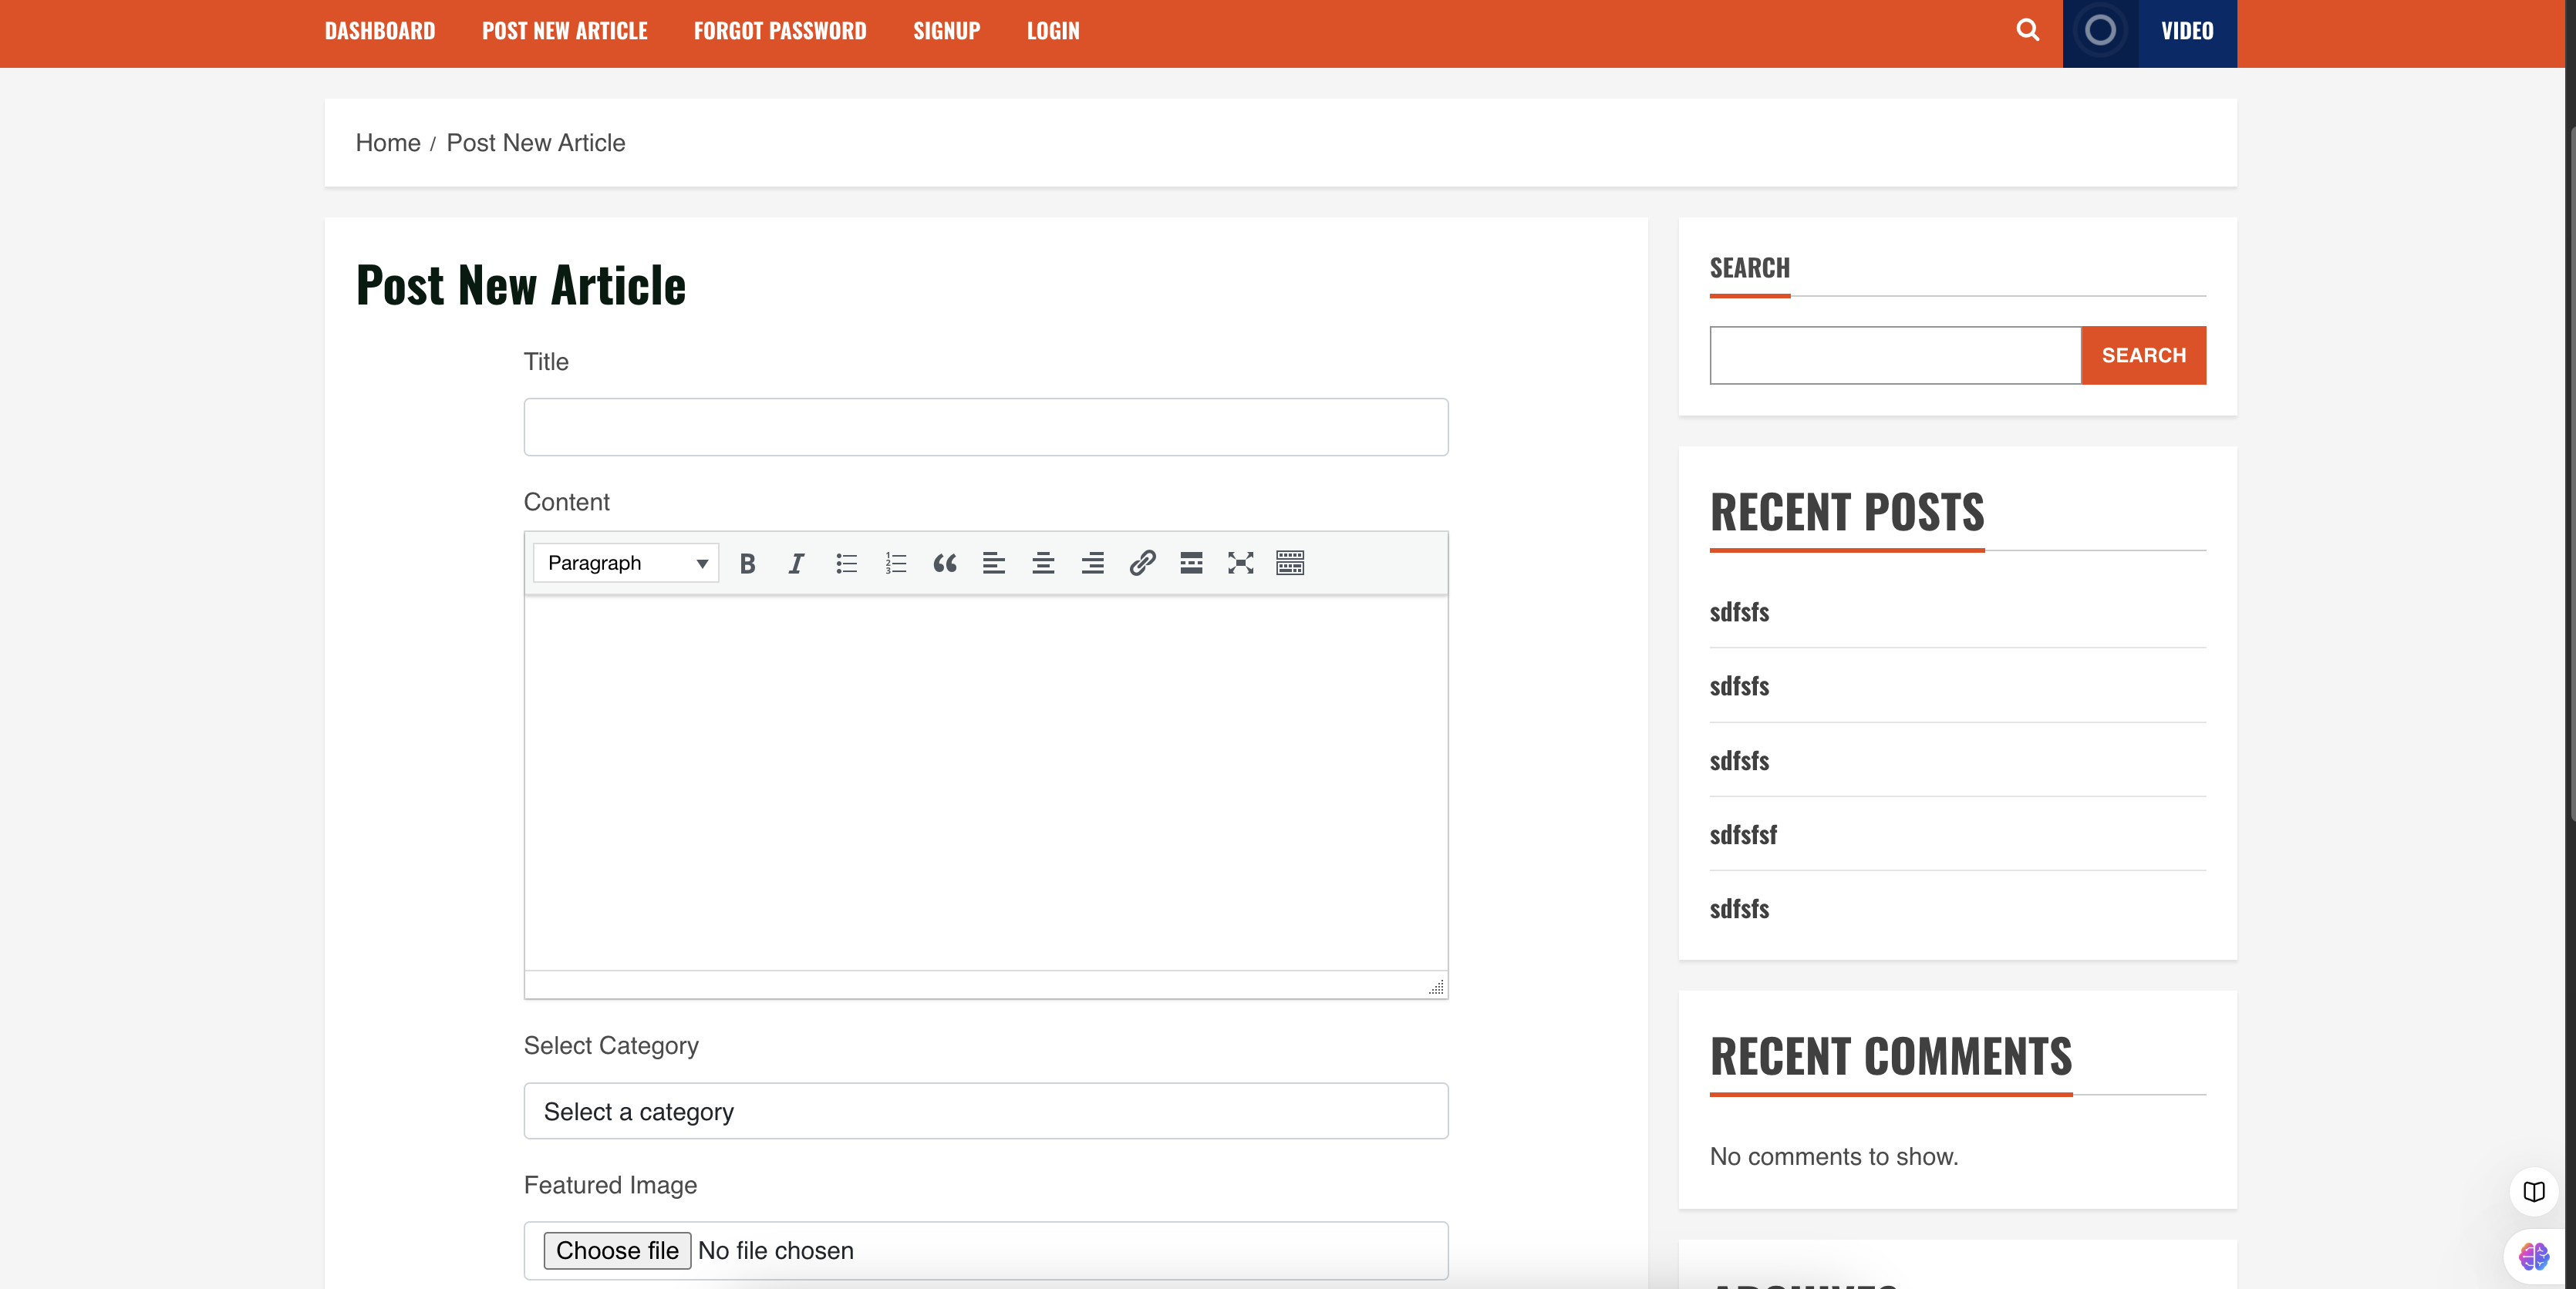Toggle bold formatting in editor
The height and width of the screenshot is (1289, 2576).
pyautogui.click(x=747, y=564)
